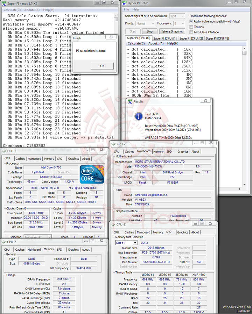Switch to Super PI [CPU #3] tab
This screenshot has height=314, width=252.
coord(217,38)
